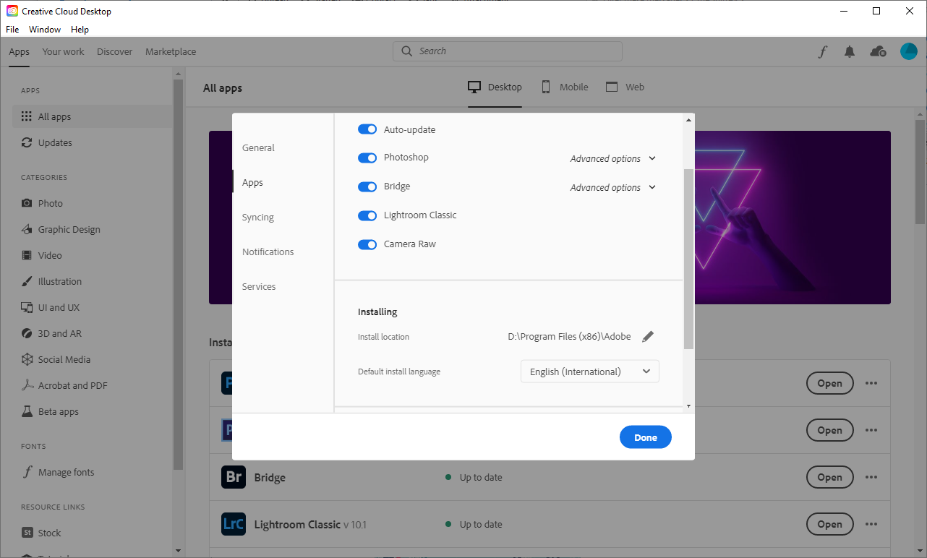Image resolution: width=927 pixels, height=558 pixels.
Task: Open the Default install language dropdown
Action: coord(590,372)
